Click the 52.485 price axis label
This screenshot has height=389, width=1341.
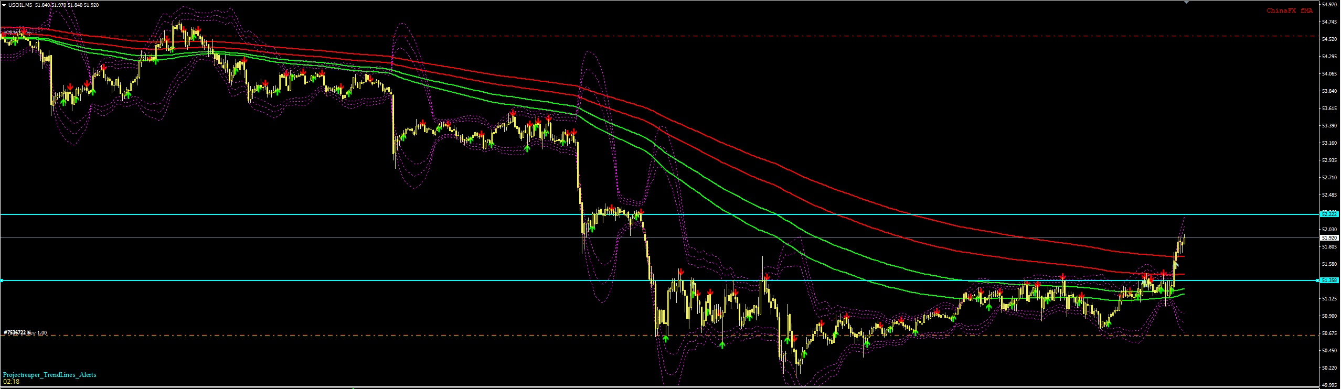pyautogui.click(x=1330, y=194)
